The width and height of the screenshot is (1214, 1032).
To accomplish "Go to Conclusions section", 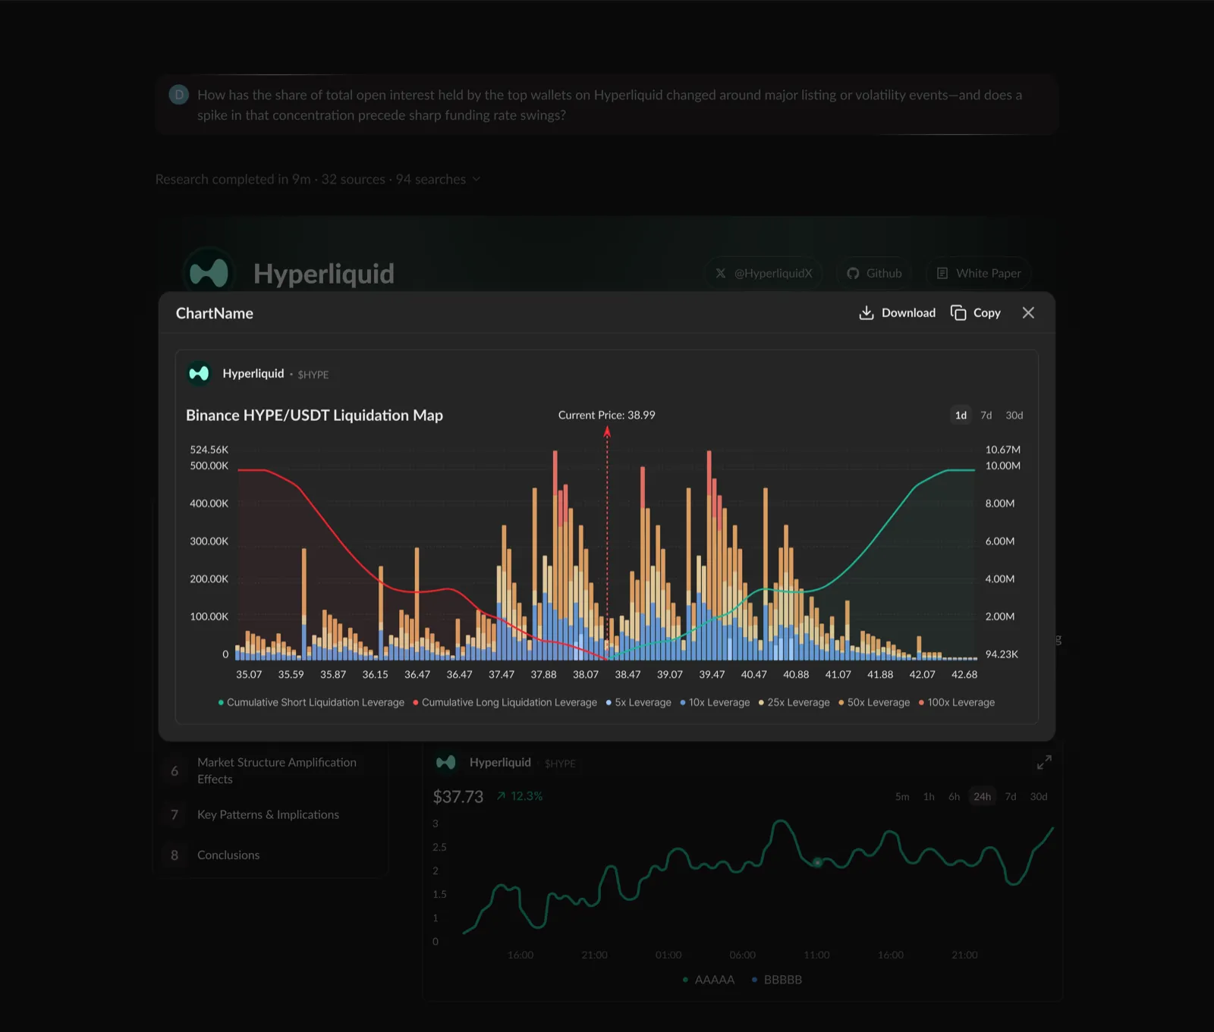I will pos(271,855).
